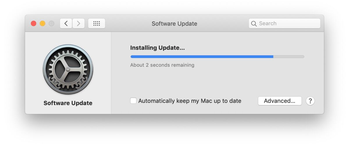Enable Automatically keep my Mac up to date checkbox
Screen dimensions: 349x145
[133, 101]
